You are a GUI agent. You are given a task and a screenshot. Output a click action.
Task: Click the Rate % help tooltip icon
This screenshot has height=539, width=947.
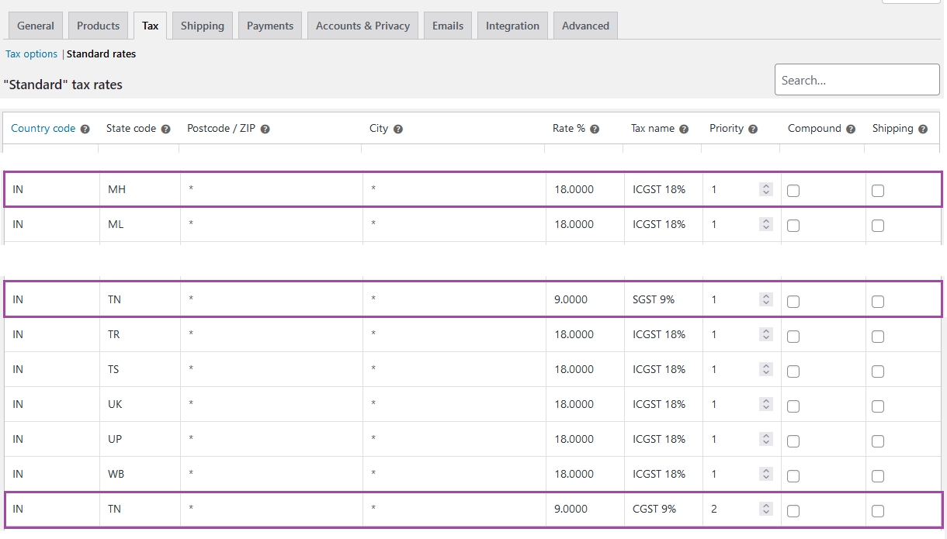[x=595, y=130]
